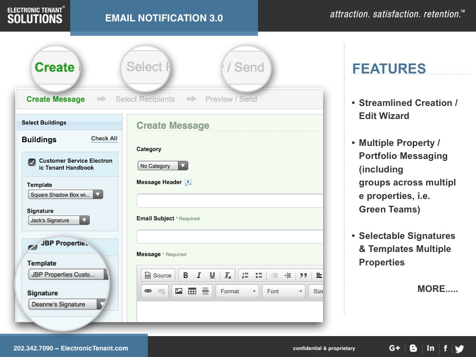Screen dimensions: 476x357
Task: Insert a bulleted list
Action: [259, 275]
